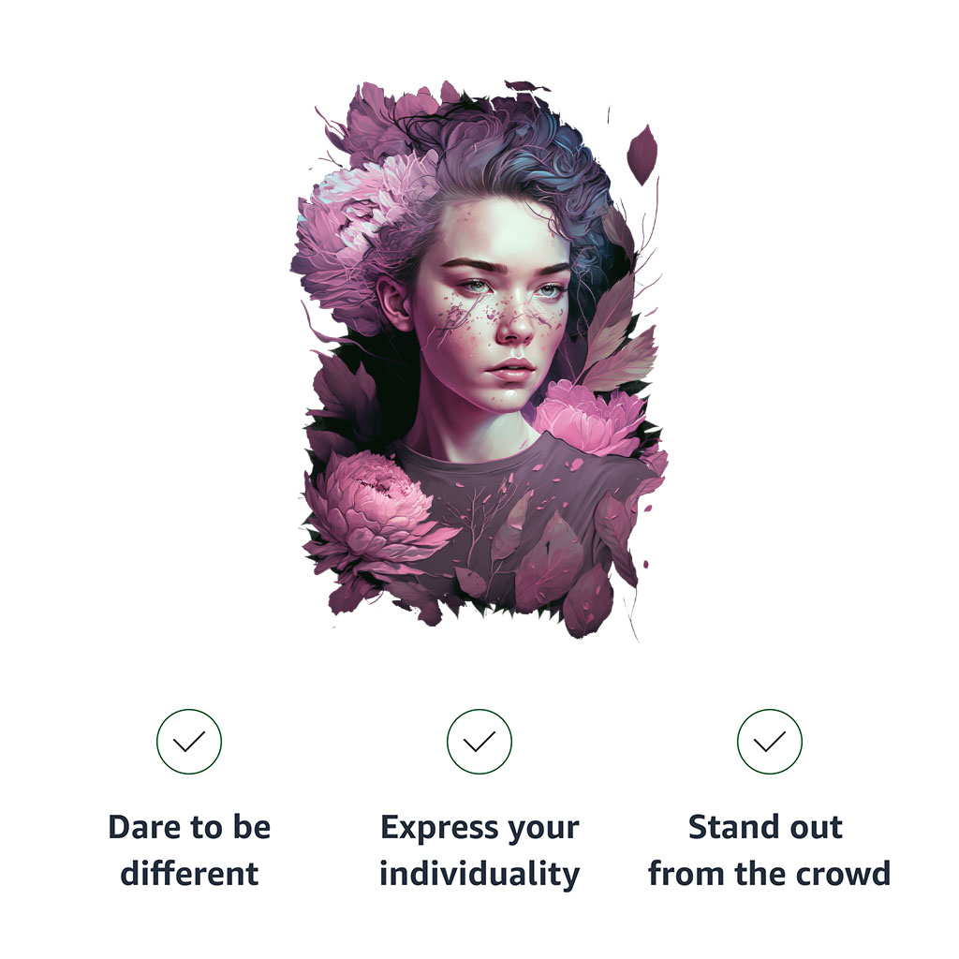
Task: Click the checkmark above "Stand out from the crowd"
Action: click(x=769, y=742)
